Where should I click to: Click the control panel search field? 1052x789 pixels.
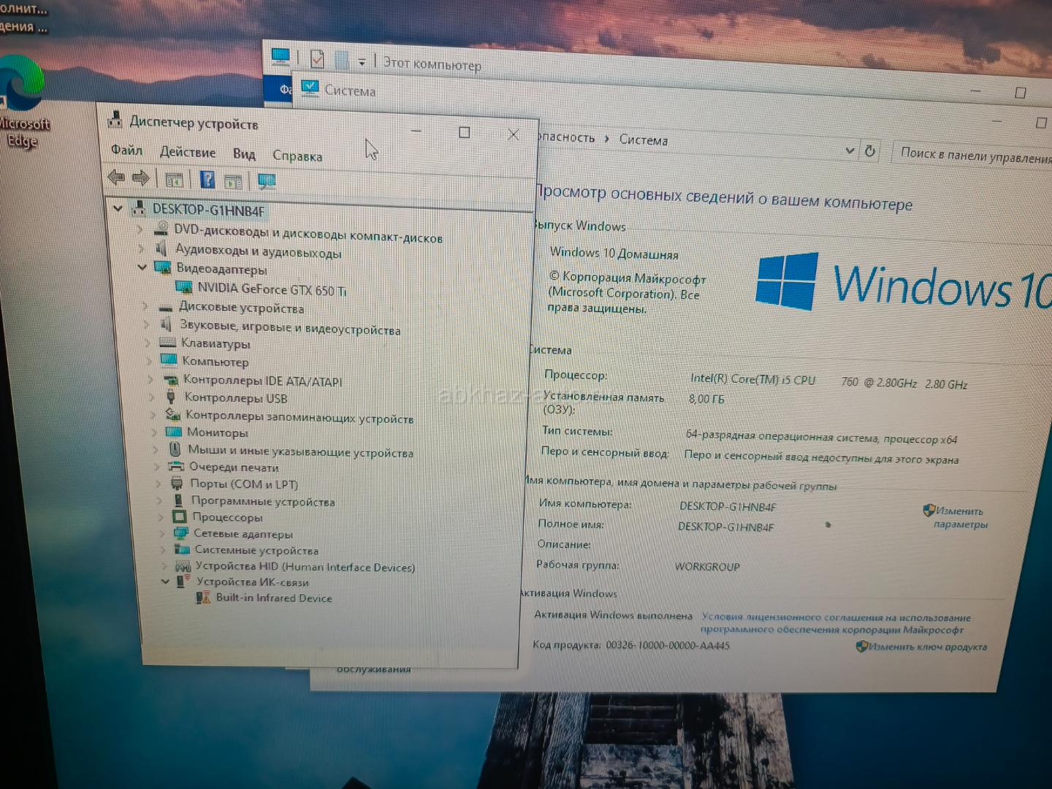(x=972, y=155)
